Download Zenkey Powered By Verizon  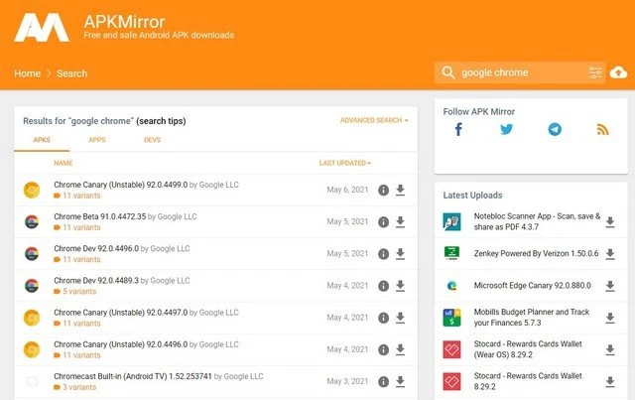click(x=610, y=254)
